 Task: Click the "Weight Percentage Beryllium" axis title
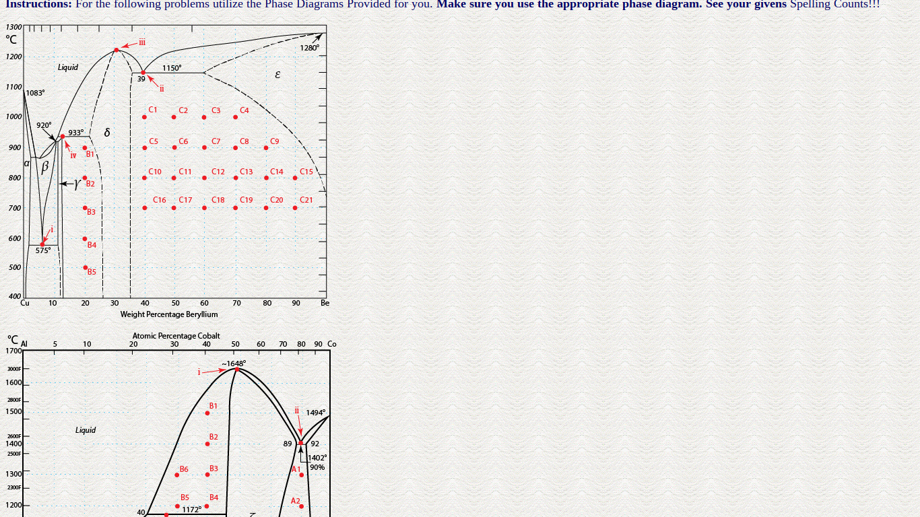(x=169, y=314)
